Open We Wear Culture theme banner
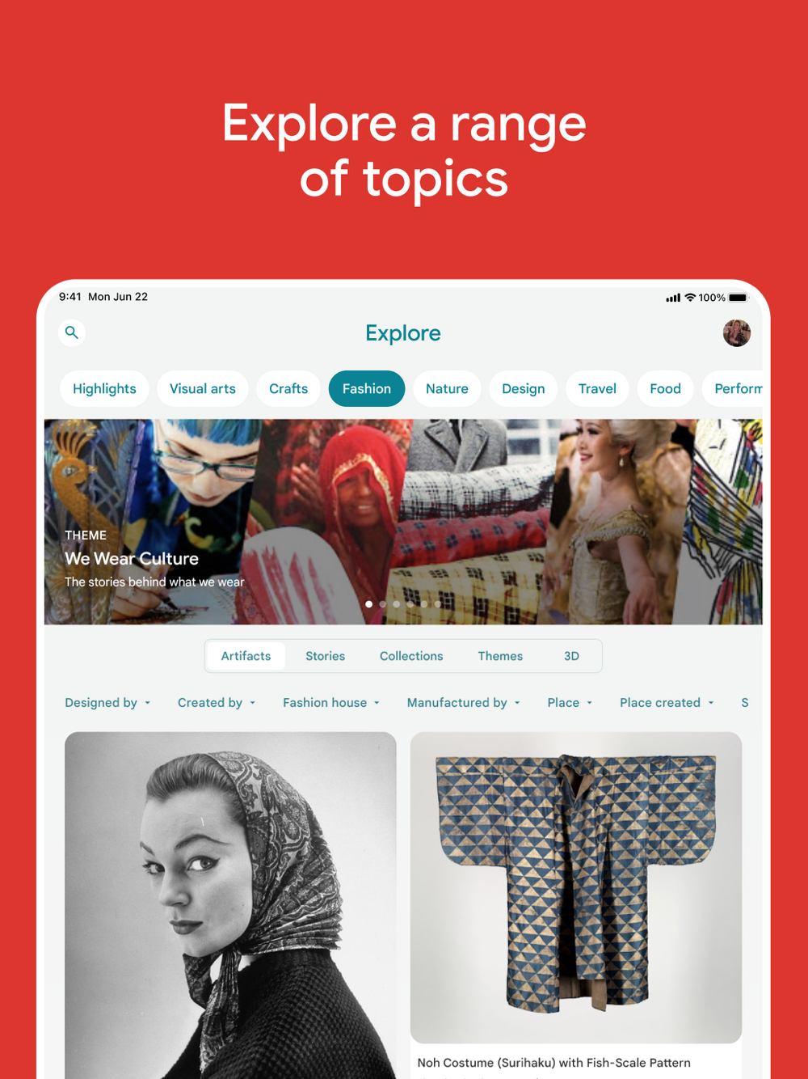This screenshot has height=1079, width=808. [x=403, y=522]
